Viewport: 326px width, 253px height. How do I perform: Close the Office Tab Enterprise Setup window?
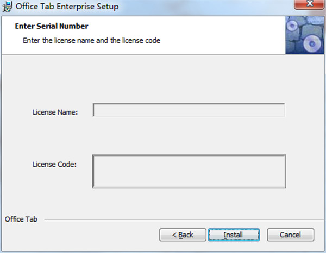[x=309, y=6]
